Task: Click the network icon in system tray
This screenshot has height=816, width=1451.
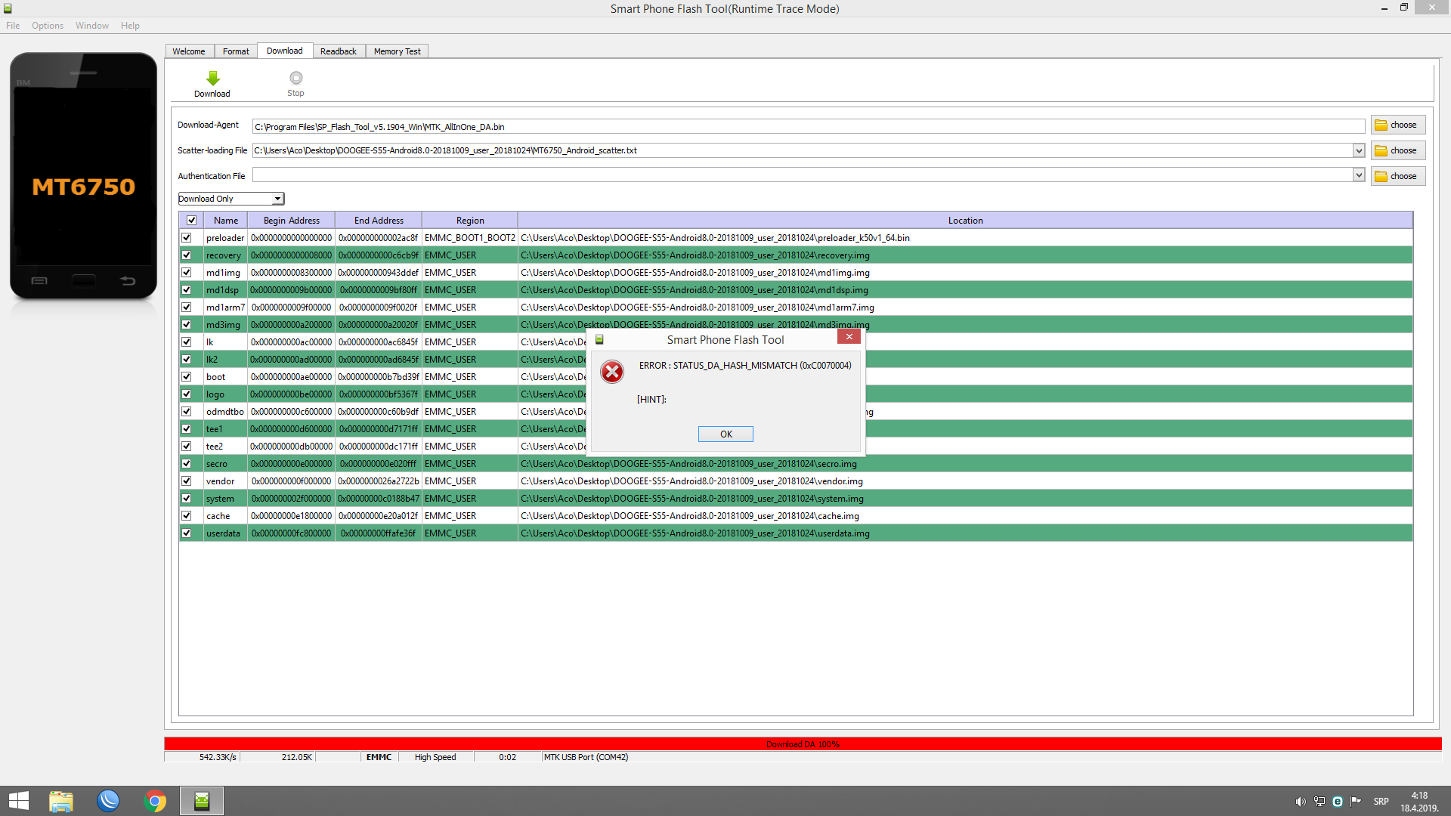Action: pyautogui.click(x=1320, y=802)
